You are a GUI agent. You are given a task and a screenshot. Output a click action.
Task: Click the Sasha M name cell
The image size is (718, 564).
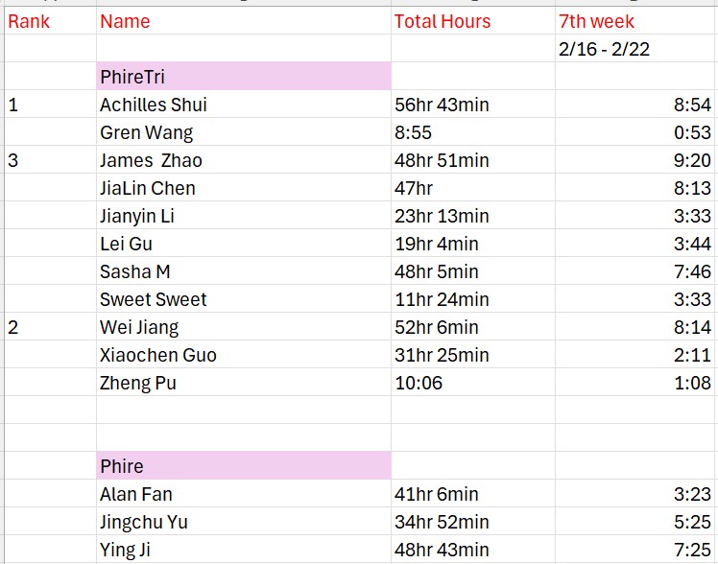[x=244, y=271]
